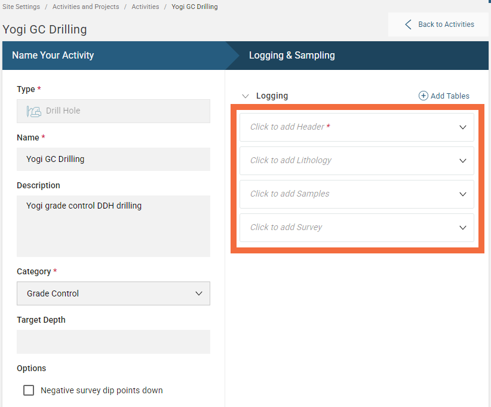Screen dimensions: 491x407
Task: Click the Name field containing Yogi GC Drilling
Action: pyautogui.click(x=113, y=160)
